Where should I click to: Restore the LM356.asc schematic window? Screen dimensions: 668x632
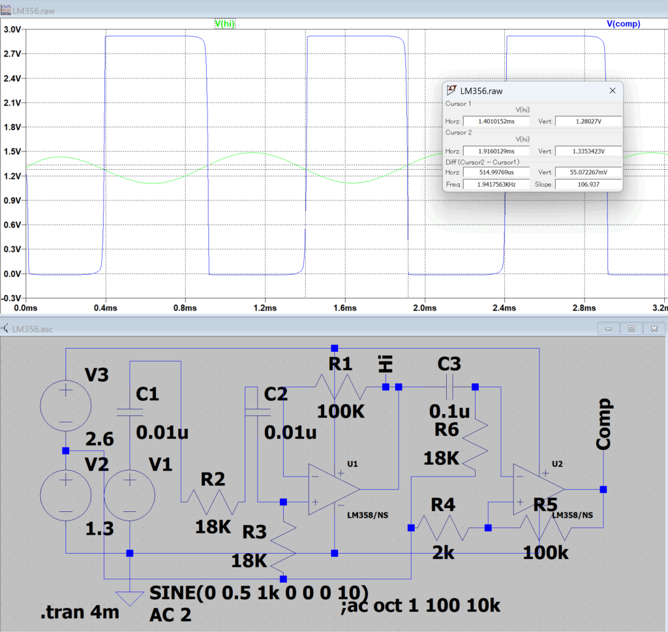[x=631, y=328]
